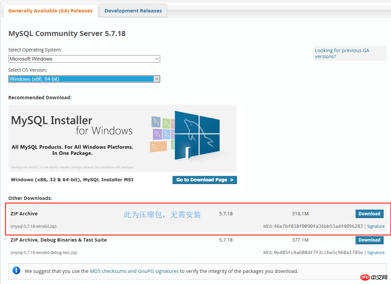This screenshot has height=284, width=391.
Task: Click Go to Download Page button
Action: click(205, 180)
